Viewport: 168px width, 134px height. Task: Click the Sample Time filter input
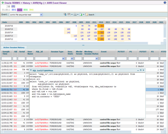point(6,58)
